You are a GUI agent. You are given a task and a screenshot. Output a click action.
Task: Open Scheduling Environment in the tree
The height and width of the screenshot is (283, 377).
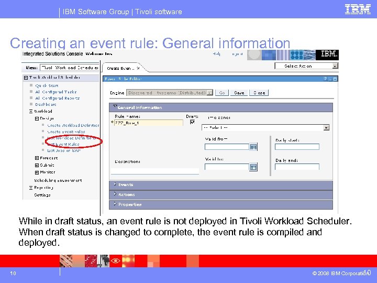[58, 180]
